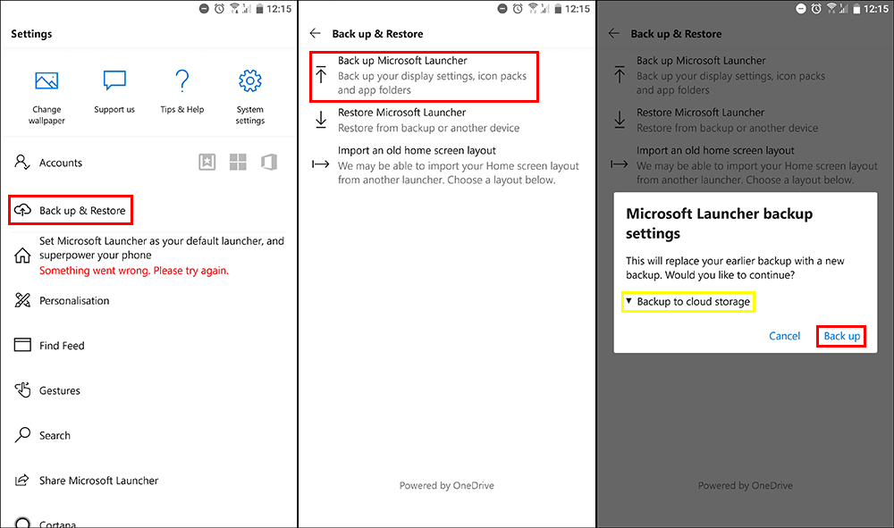Open System settings gear icon
Image resolution: width=894 pixels, height=528 pixels.
click(x=249, y=81)
